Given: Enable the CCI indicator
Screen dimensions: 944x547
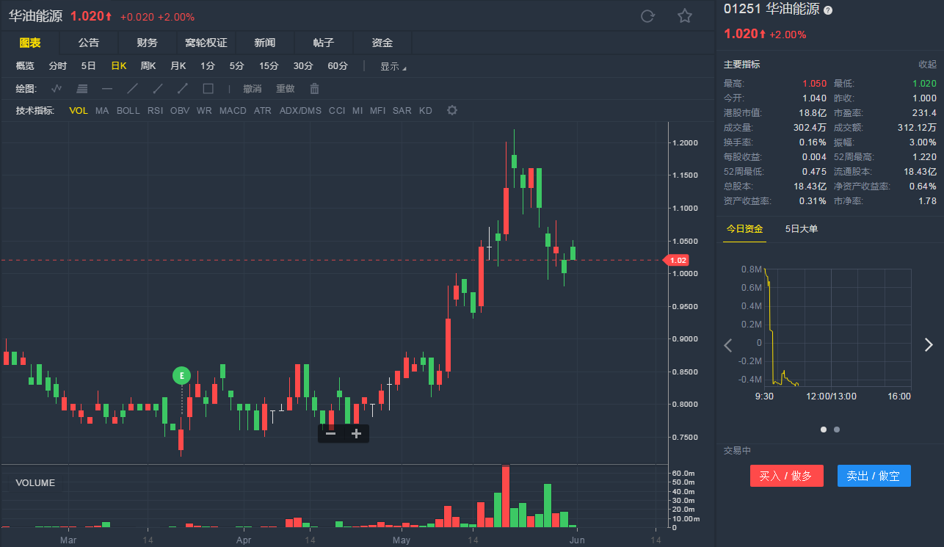Looking at the screenshot, I should click(337, 111).
